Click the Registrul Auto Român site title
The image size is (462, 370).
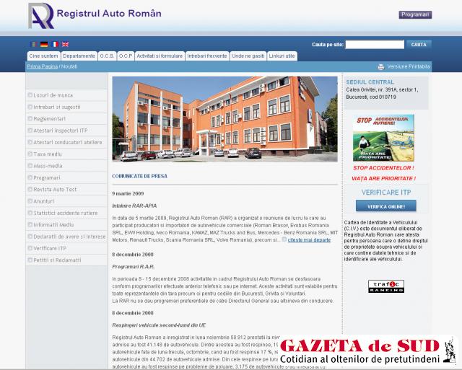point(109,14)
